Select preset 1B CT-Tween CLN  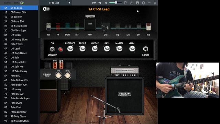click(x=19, y=12)
